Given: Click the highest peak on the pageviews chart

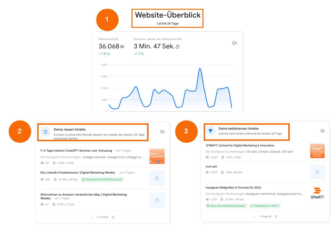Looking at the screenshot, I should [x=200, y=68].
